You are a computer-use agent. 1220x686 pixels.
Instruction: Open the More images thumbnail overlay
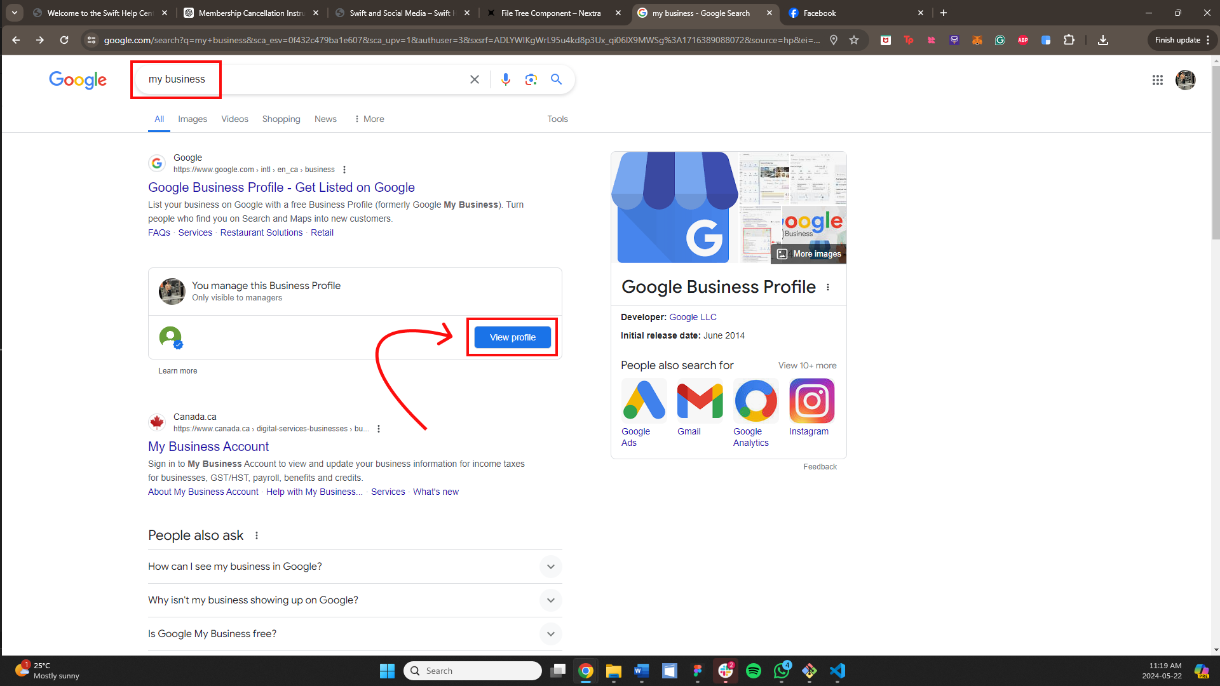point(810,253)
